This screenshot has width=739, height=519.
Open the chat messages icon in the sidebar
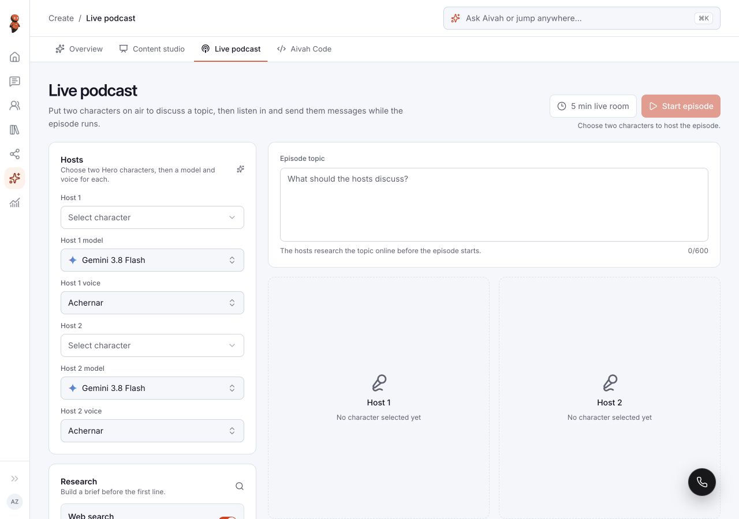tap(15, 81)
